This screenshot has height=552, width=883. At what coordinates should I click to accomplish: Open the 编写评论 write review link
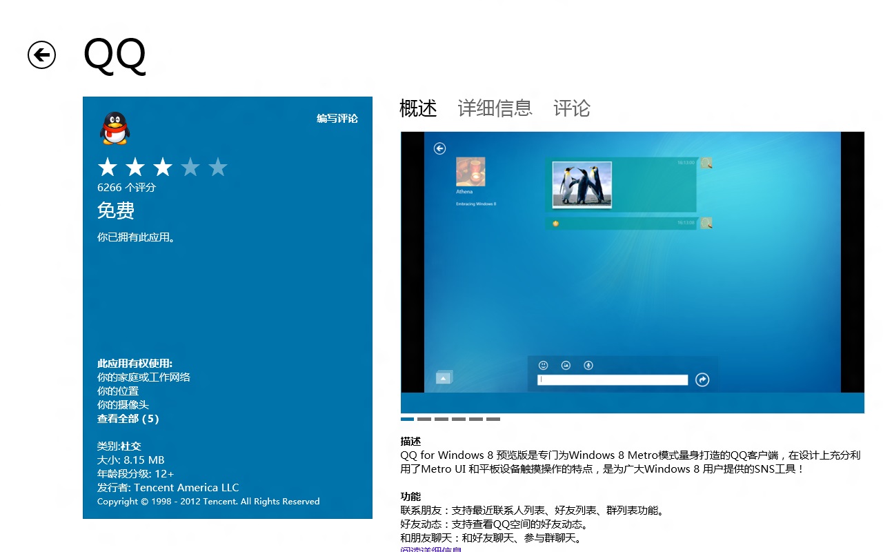(337, 118)
